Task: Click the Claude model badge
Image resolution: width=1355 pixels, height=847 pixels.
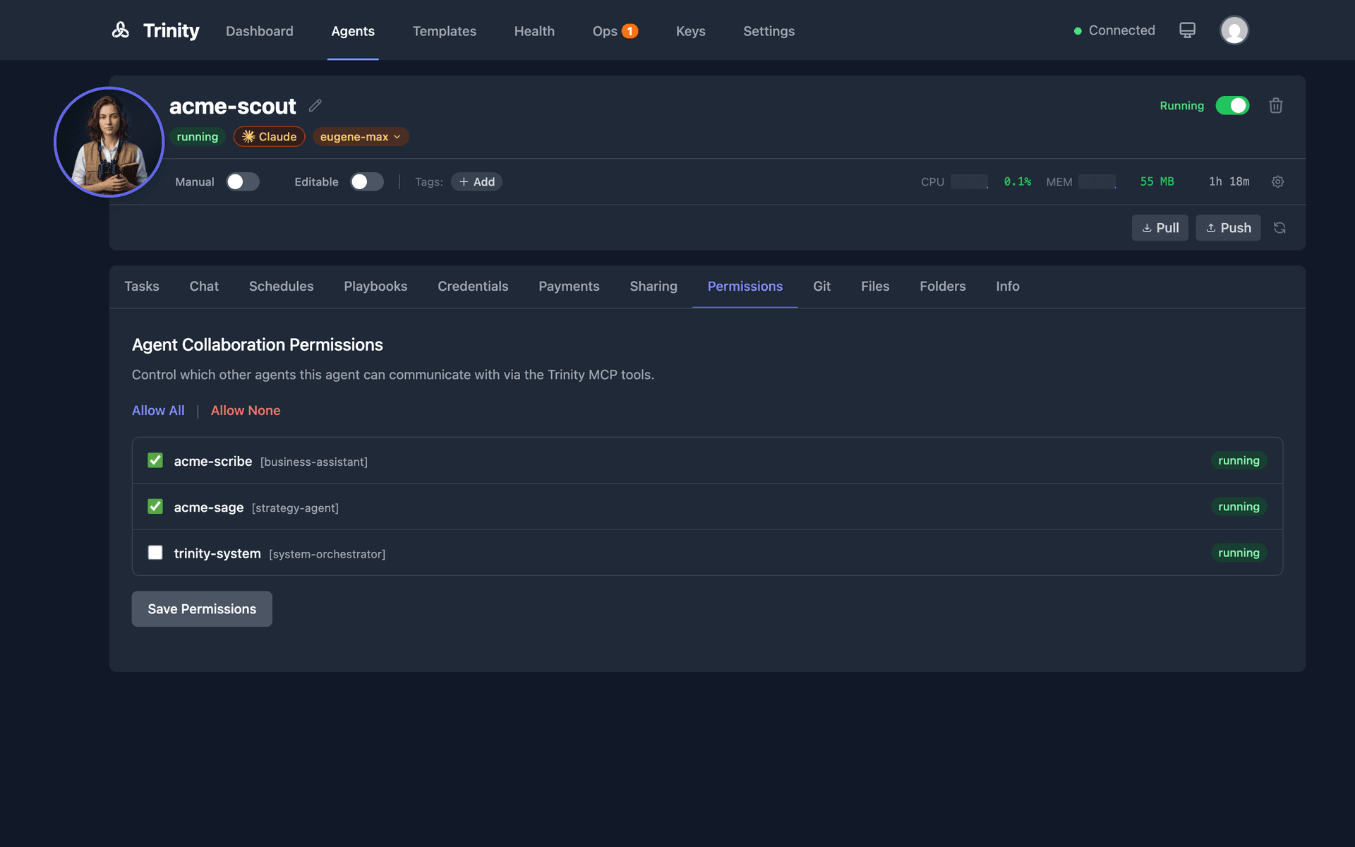Action: (269, 136)
